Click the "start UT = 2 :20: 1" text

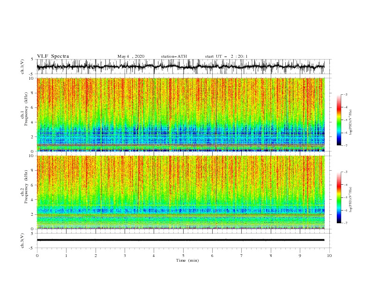(x=226, y=56)
